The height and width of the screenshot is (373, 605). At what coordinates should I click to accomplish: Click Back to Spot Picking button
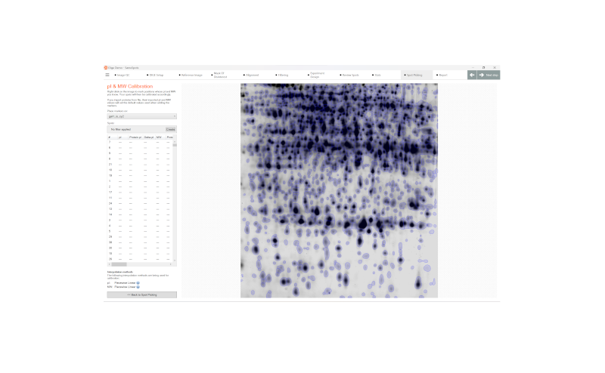pos(141,294)
